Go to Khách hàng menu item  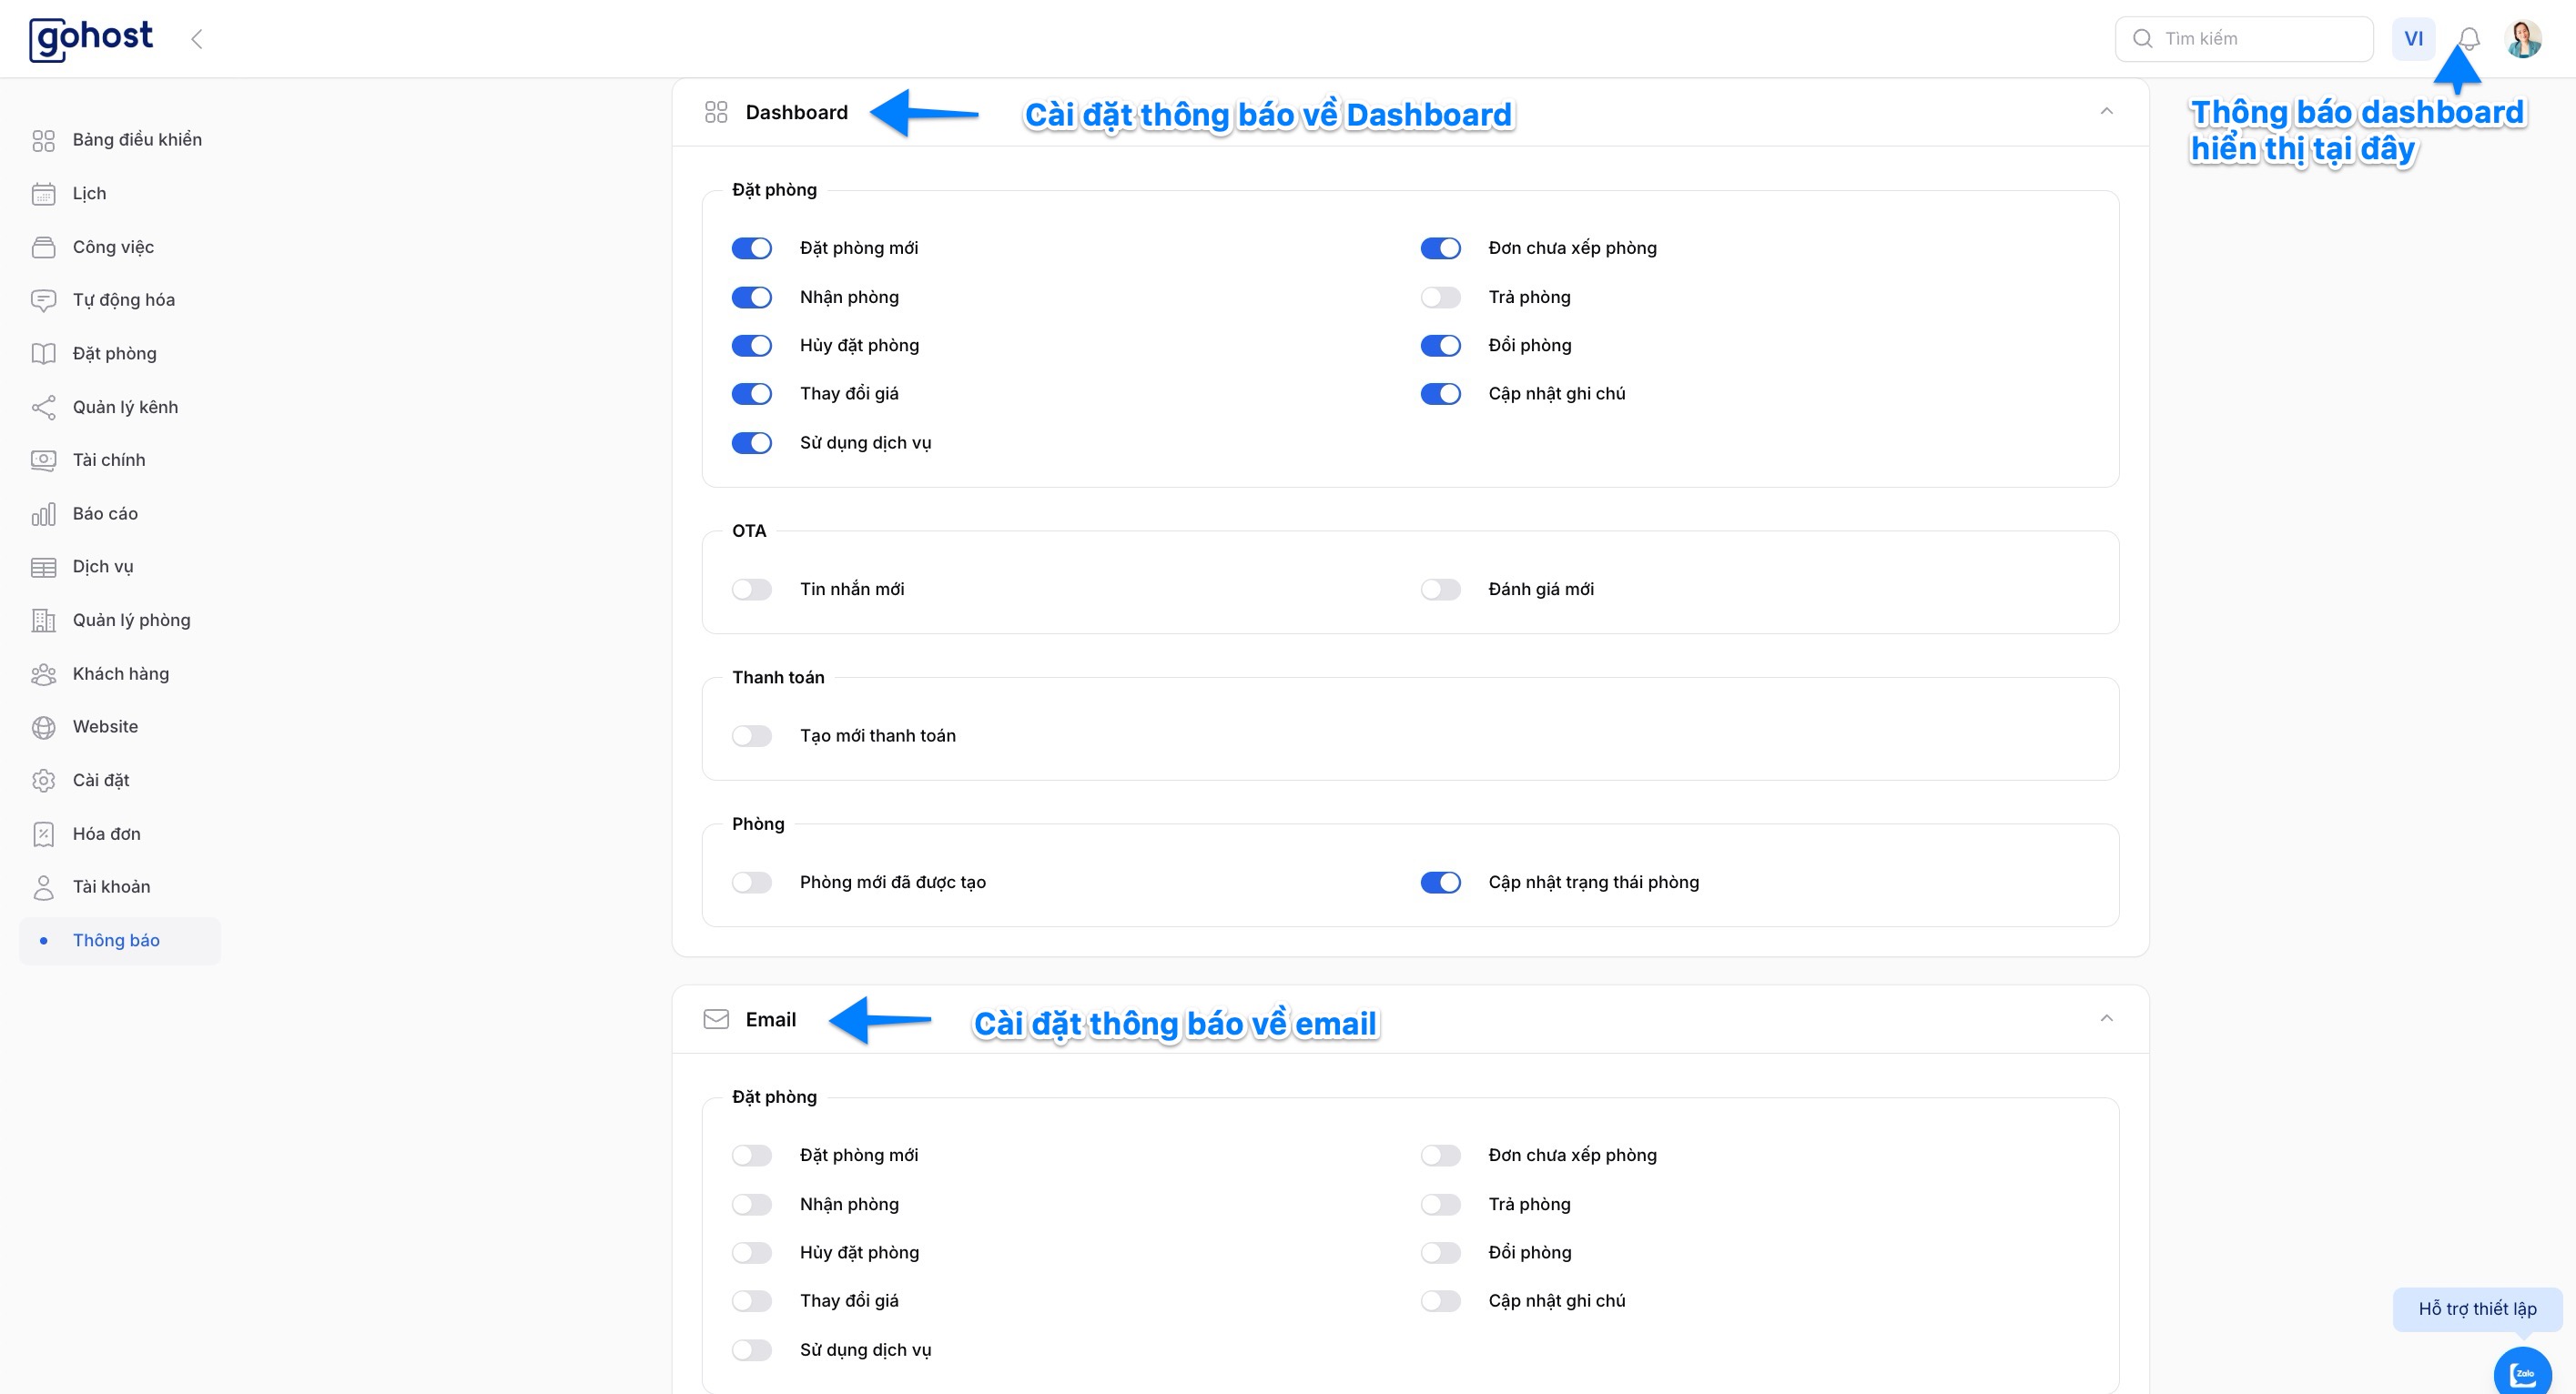[x=120, y=674]
